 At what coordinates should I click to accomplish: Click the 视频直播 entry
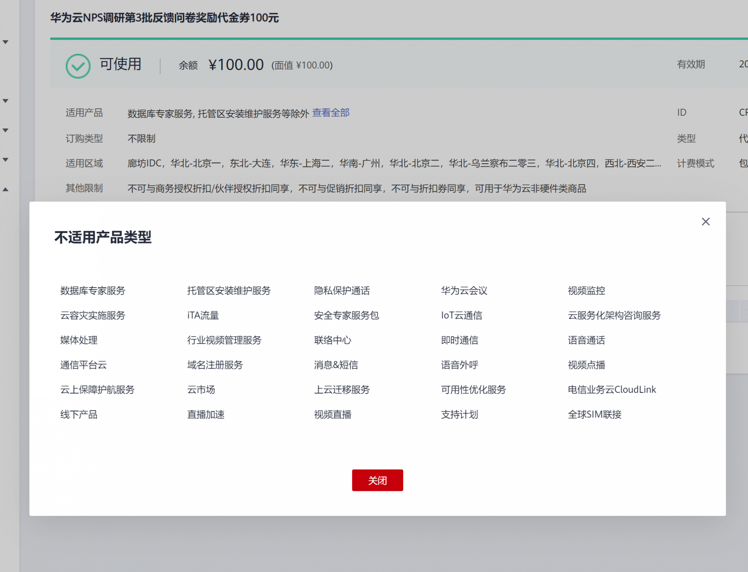tap(333, 415)
